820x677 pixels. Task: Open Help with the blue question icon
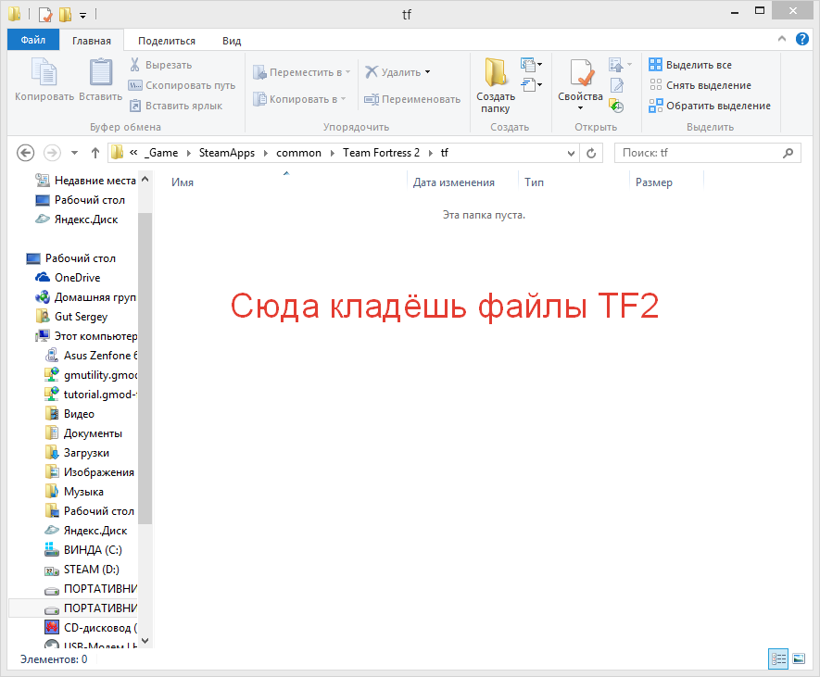pos(801,39)
